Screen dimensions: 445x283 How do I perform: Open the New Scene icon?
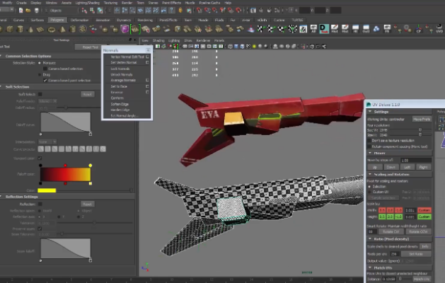click(21, 11)
